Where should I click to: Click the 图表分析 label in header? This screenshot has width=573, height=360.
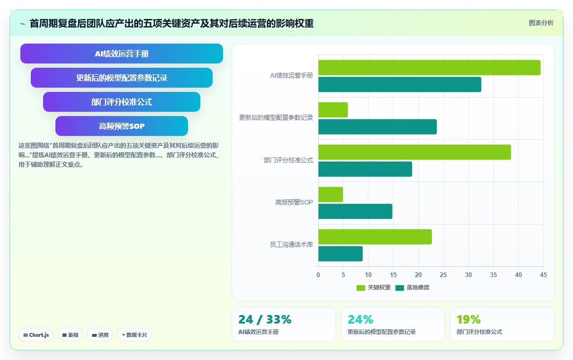541,23
